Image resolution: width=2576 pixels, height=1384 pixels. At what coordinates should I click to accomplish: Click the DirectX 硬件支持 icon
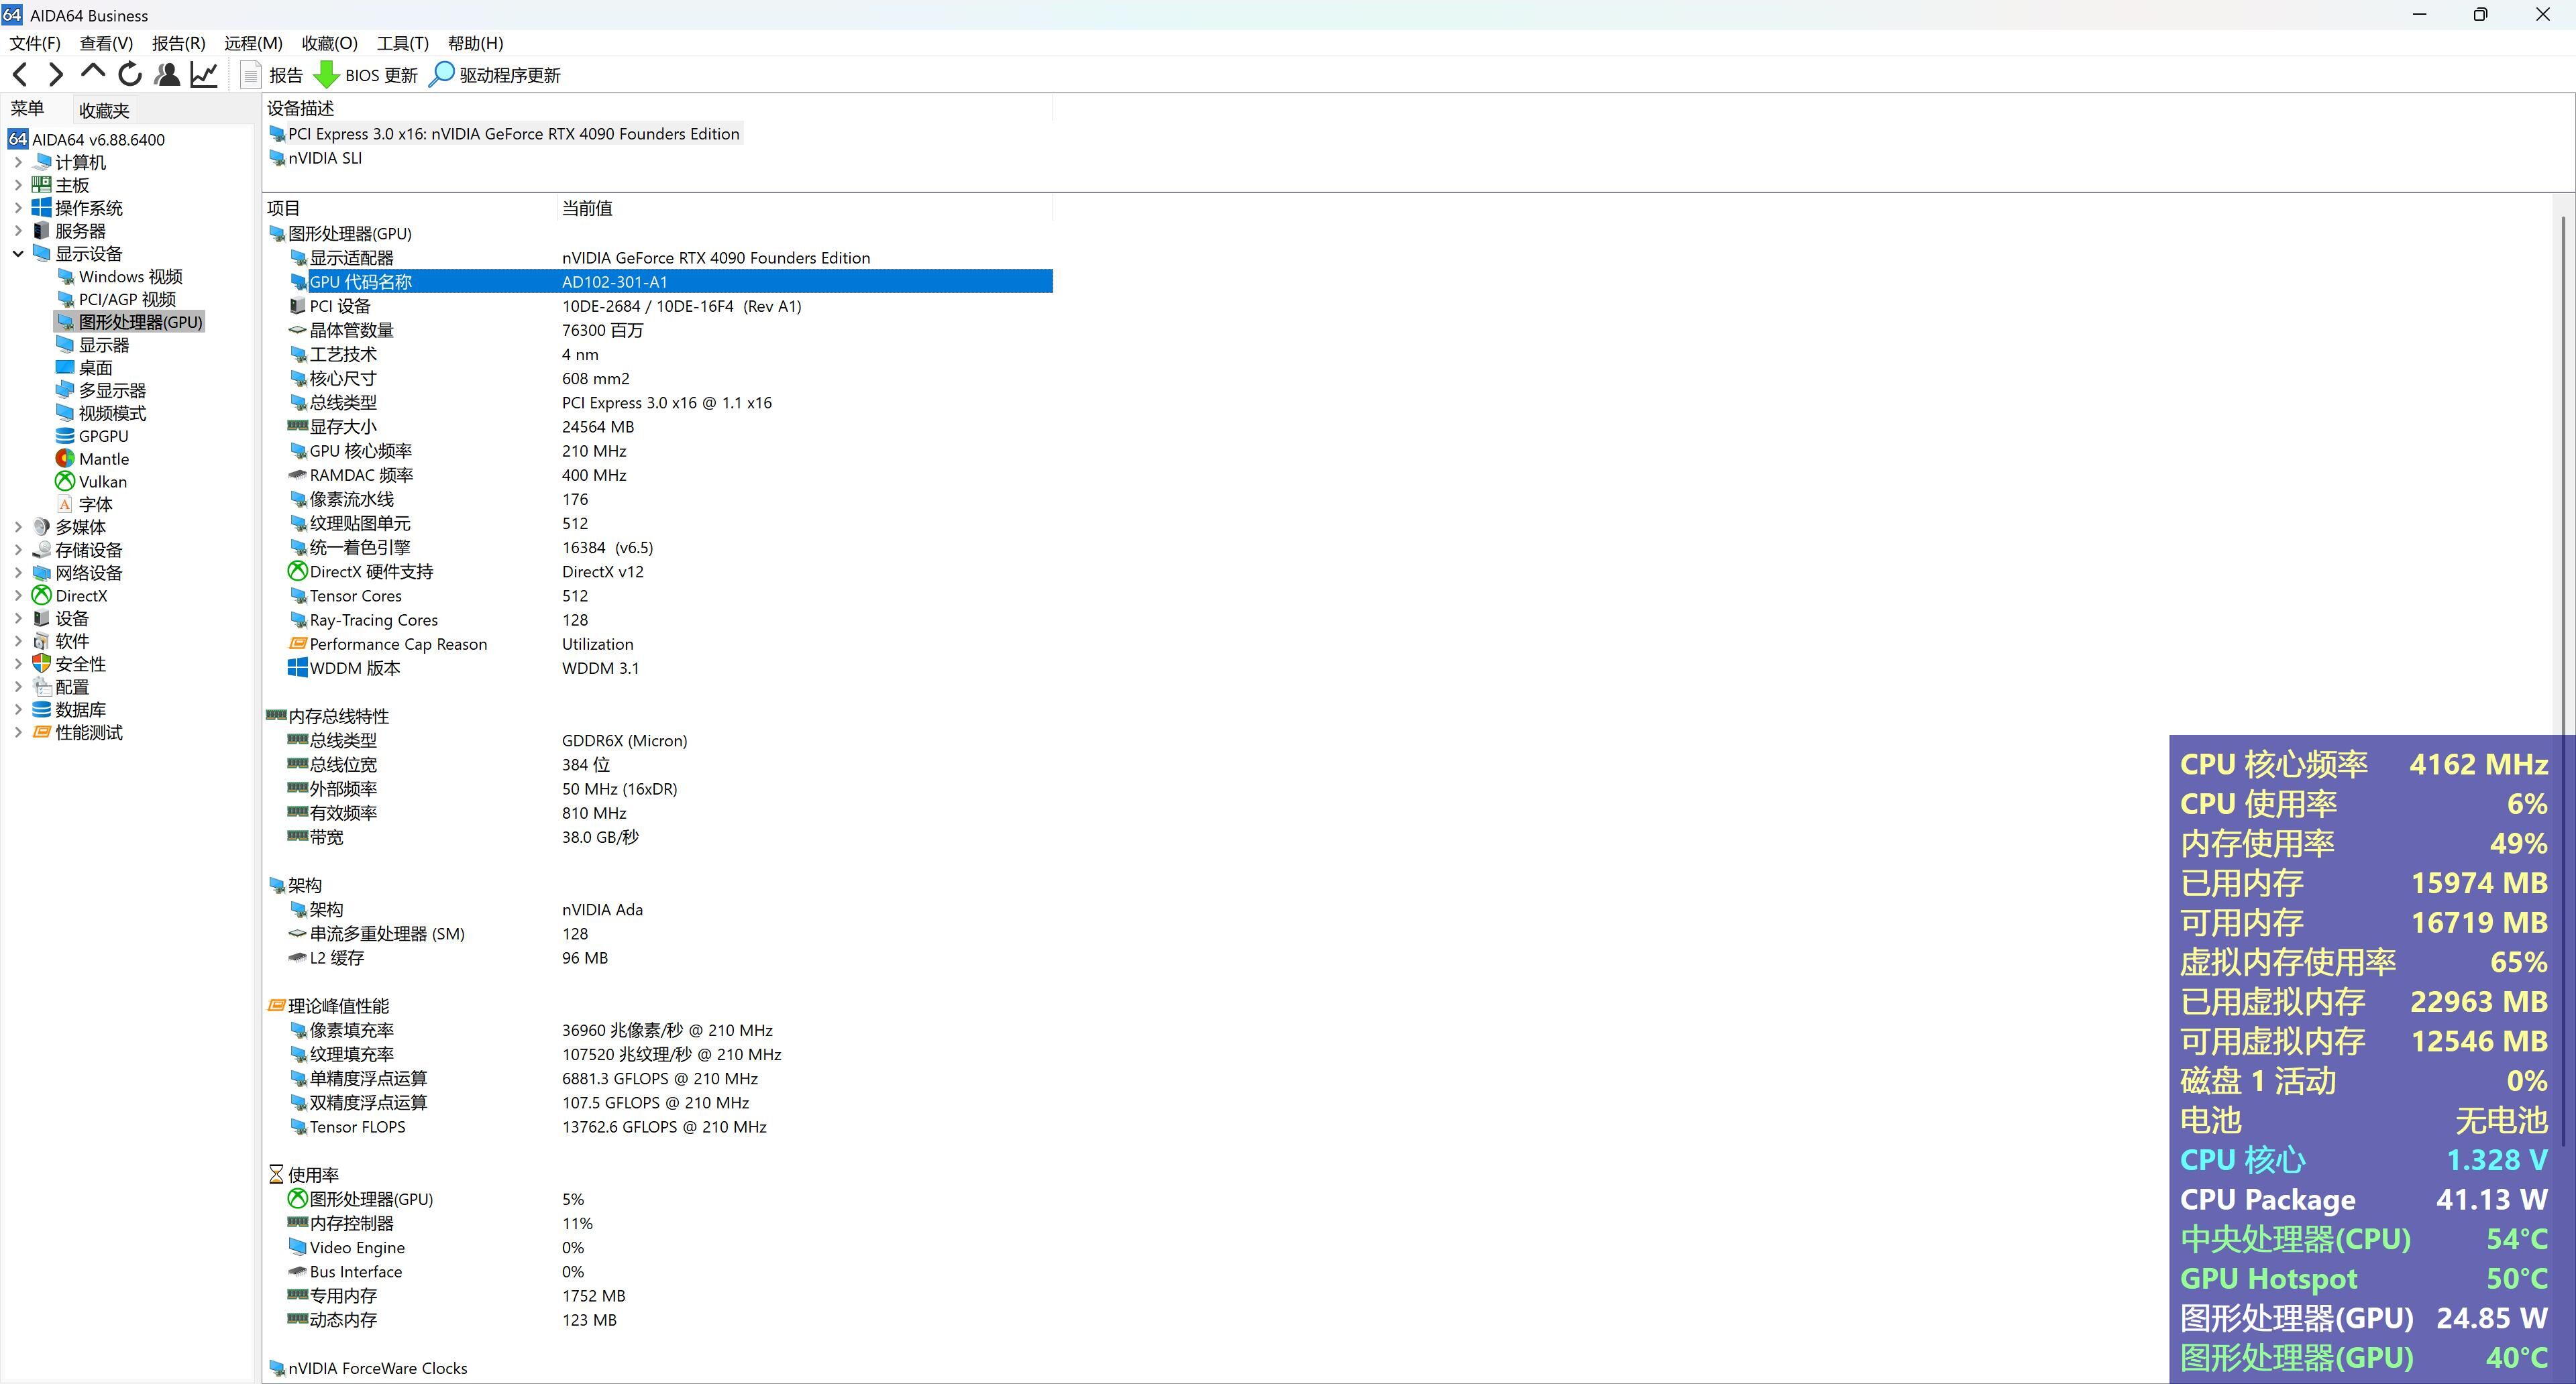click(x=297, y=571)
